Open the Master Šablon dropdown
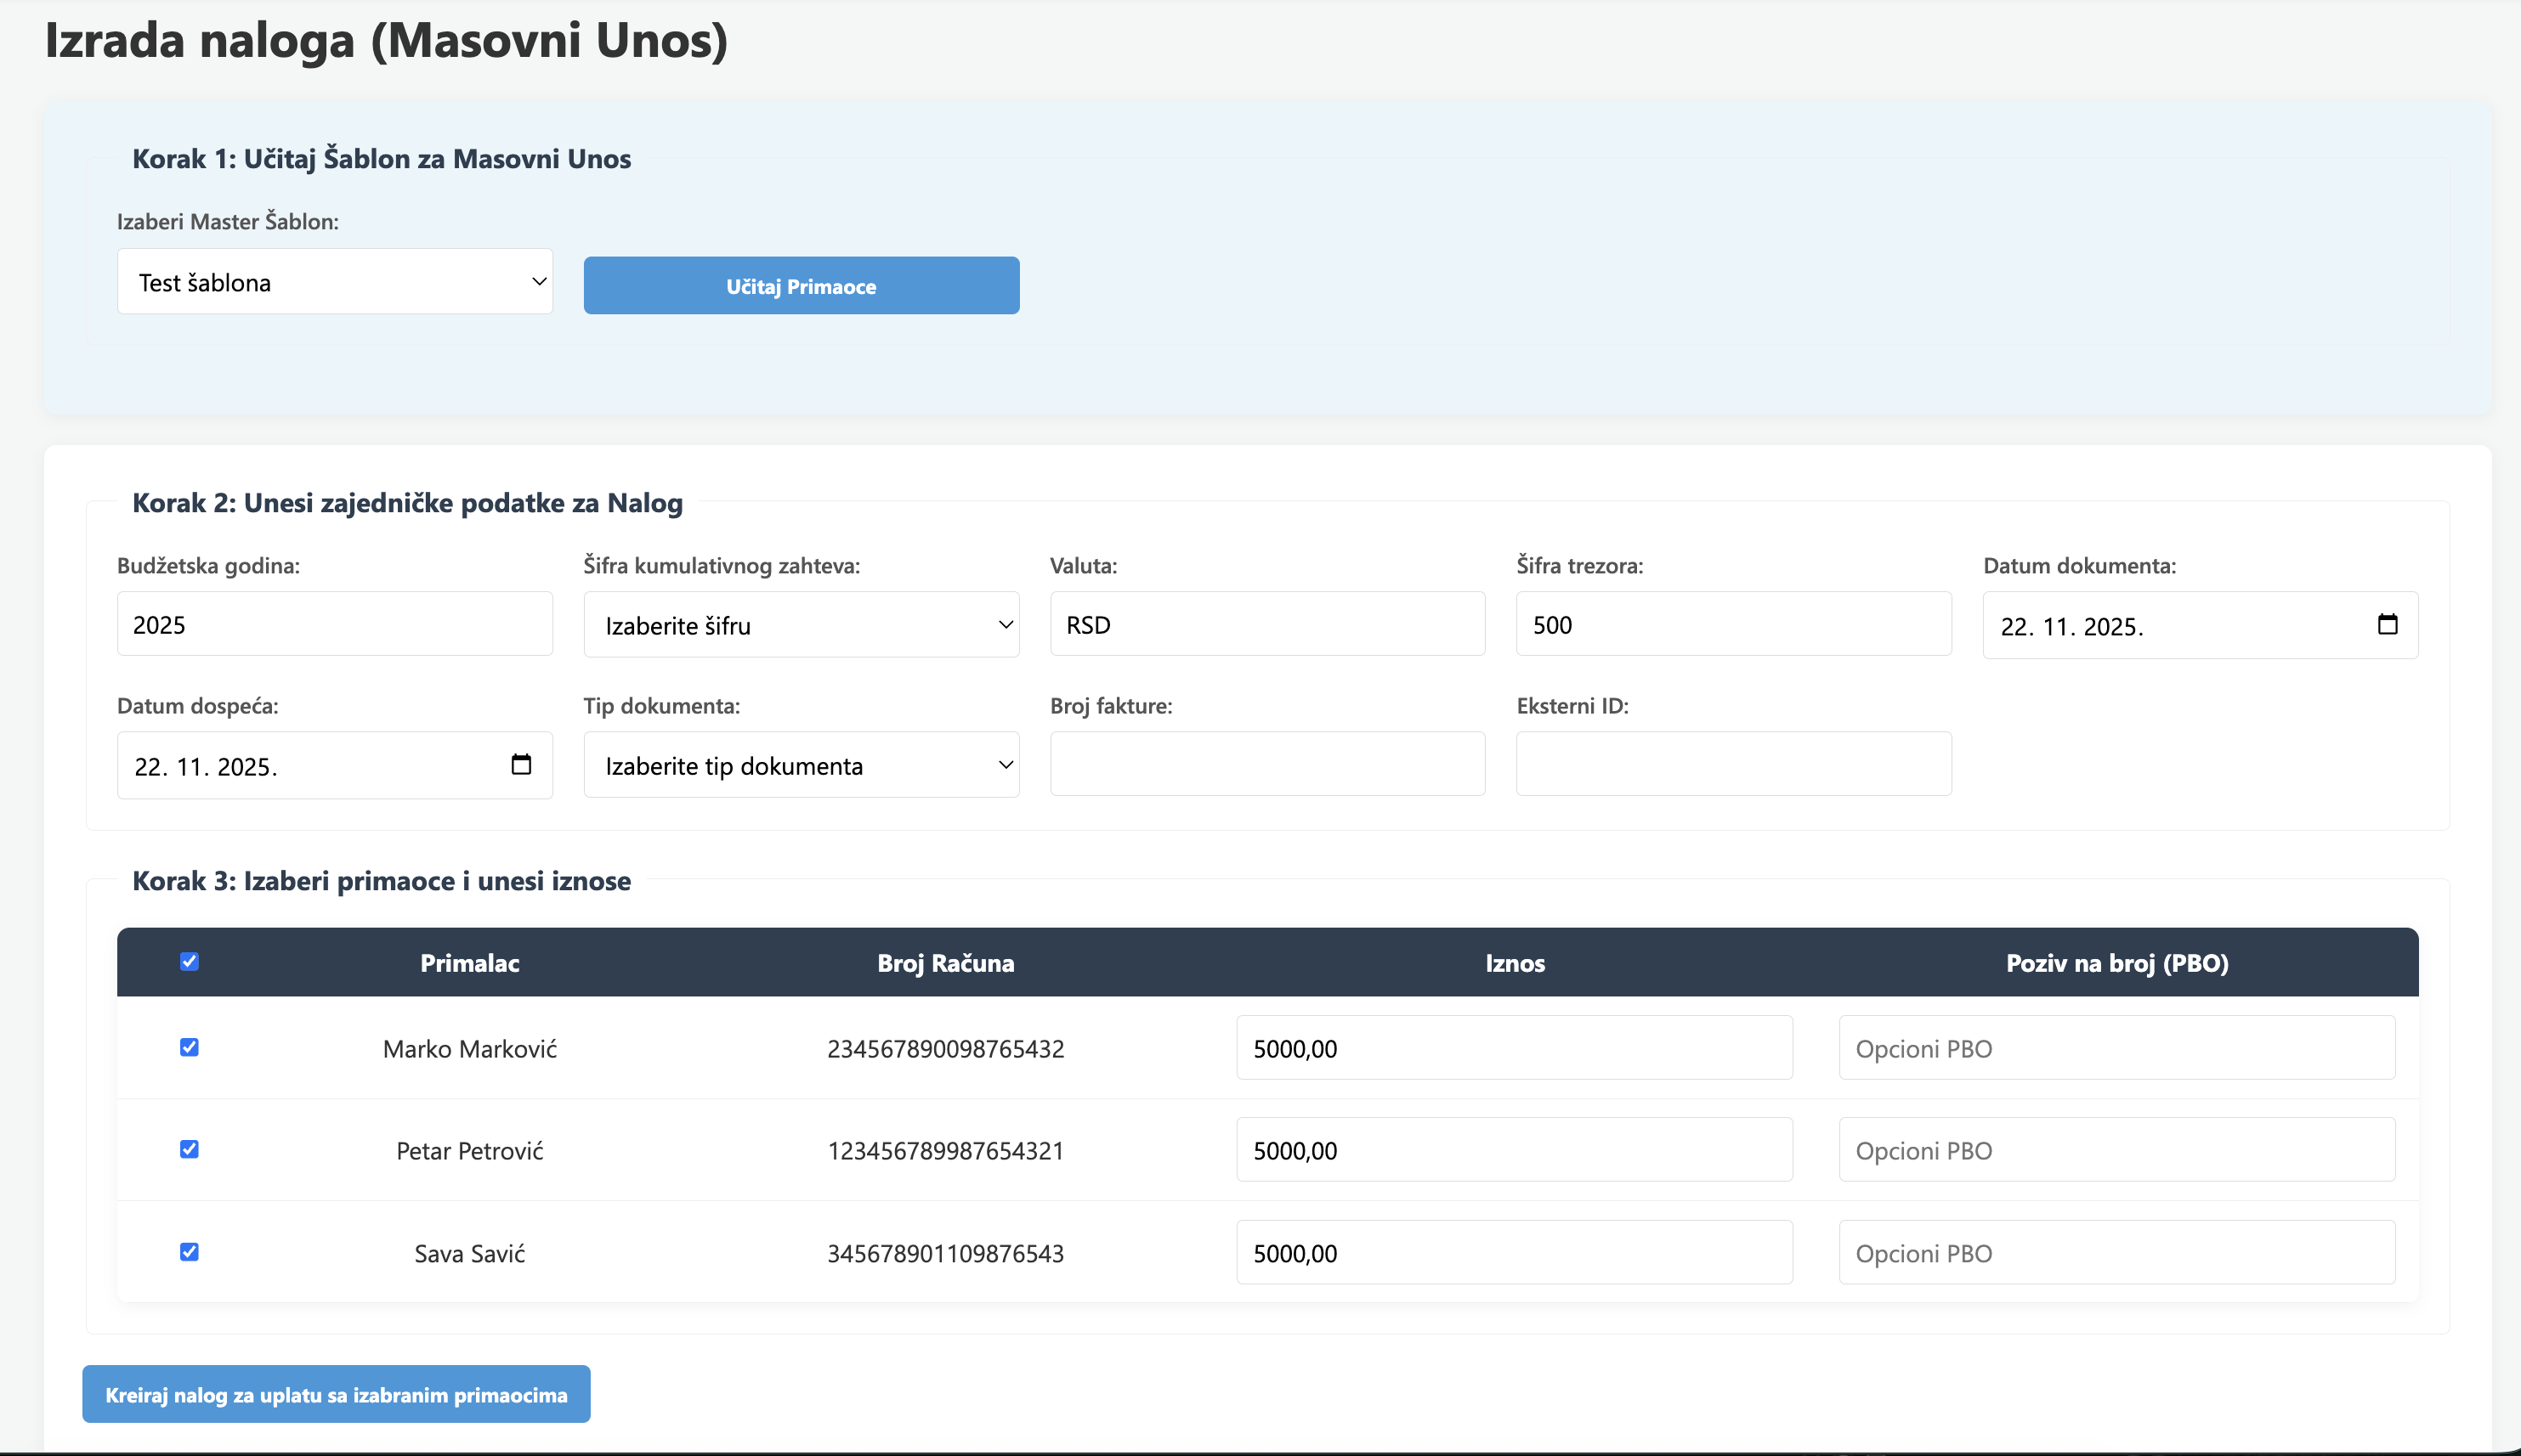Viewport: 2521px width, 1456px height. tap(334, 281)
